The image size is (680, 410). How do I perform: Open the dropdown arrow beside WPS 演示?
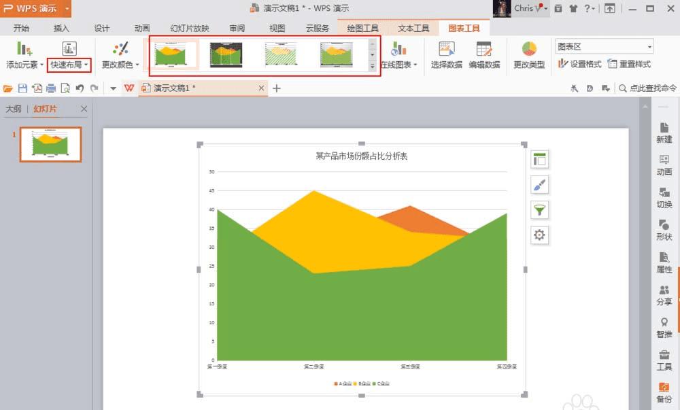[x=67, y=8]
